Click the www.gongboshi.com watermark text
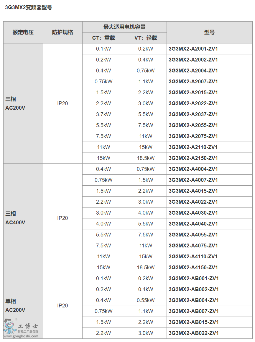The image size is (255, 342). point(21,336)
